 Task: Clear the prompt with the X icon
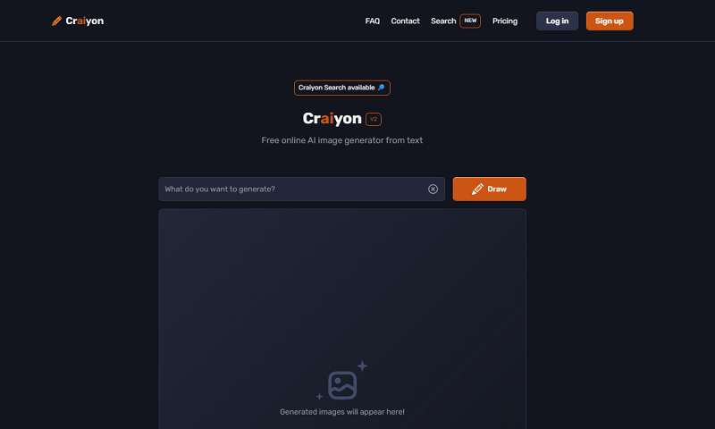coord(433,189)
